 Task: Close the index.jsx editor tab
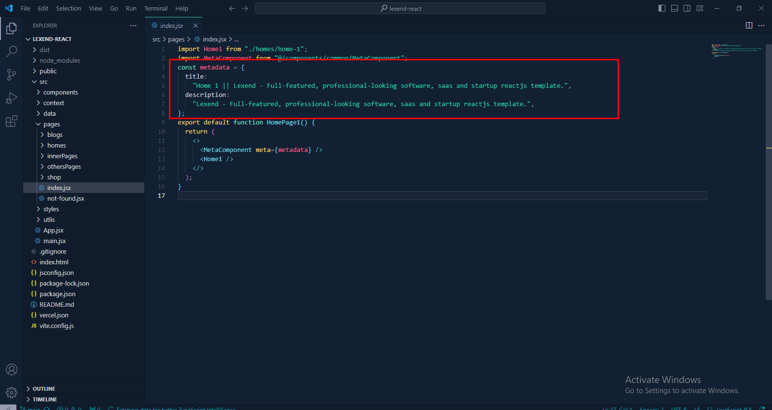196,26
